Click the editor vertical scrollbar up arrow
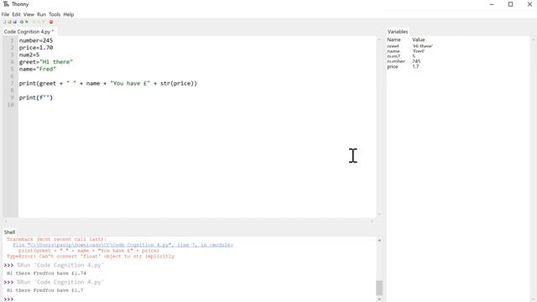This screenshot has width=537, height=302. (379, 39)
